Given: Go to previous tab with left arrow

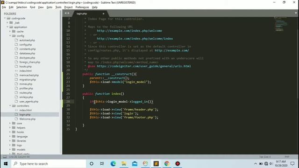Looking at the screenshot, I should [x=65, y=13].
